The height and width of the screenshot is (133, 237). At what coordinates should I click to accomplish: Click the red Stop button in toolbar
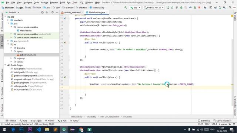tap(199, 7)
